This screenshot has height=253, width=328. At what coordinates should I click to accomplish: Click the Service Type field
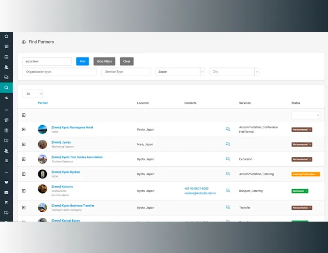[x=126, y=72]
